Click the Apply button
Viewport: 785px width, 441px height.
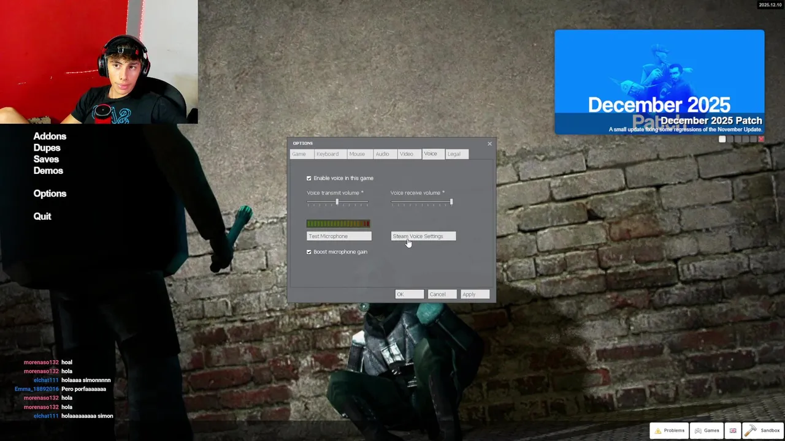tap(475, 295)
